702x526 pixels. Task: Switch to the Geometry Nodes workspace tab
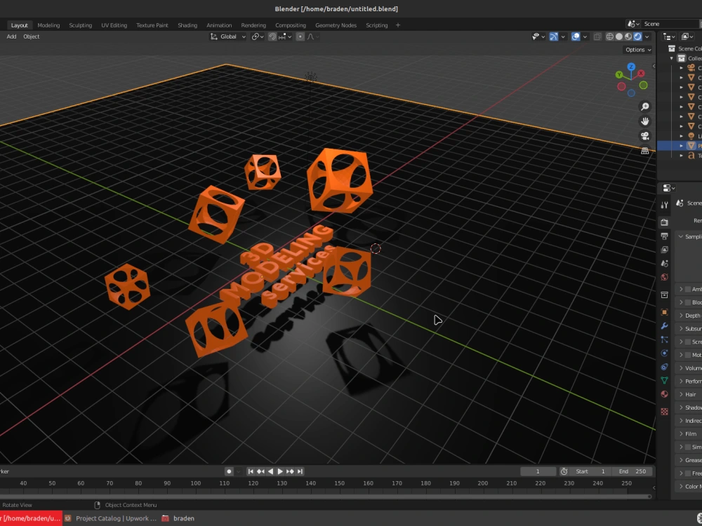[x=336, y=25]
